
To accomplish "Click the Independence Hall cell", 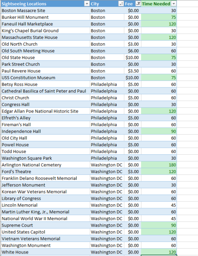I will click(x=45, y=131).
